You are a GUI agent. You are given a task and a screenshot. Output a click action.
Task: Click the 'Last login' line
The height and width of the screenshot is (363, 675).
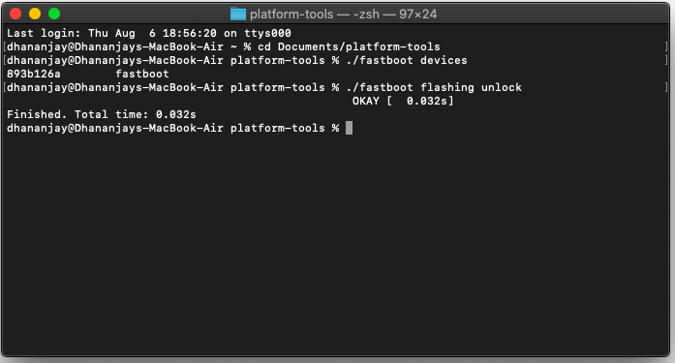(149, 33)
